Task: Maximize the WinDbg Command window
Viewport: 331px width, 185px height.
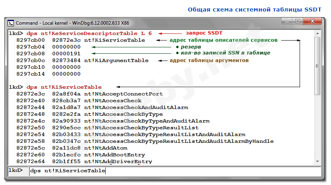Action: click(x=298, y=21)
